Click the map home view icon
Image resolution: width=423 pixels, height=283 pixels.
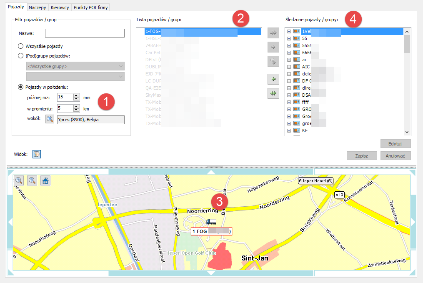click(x=45, y=180)
